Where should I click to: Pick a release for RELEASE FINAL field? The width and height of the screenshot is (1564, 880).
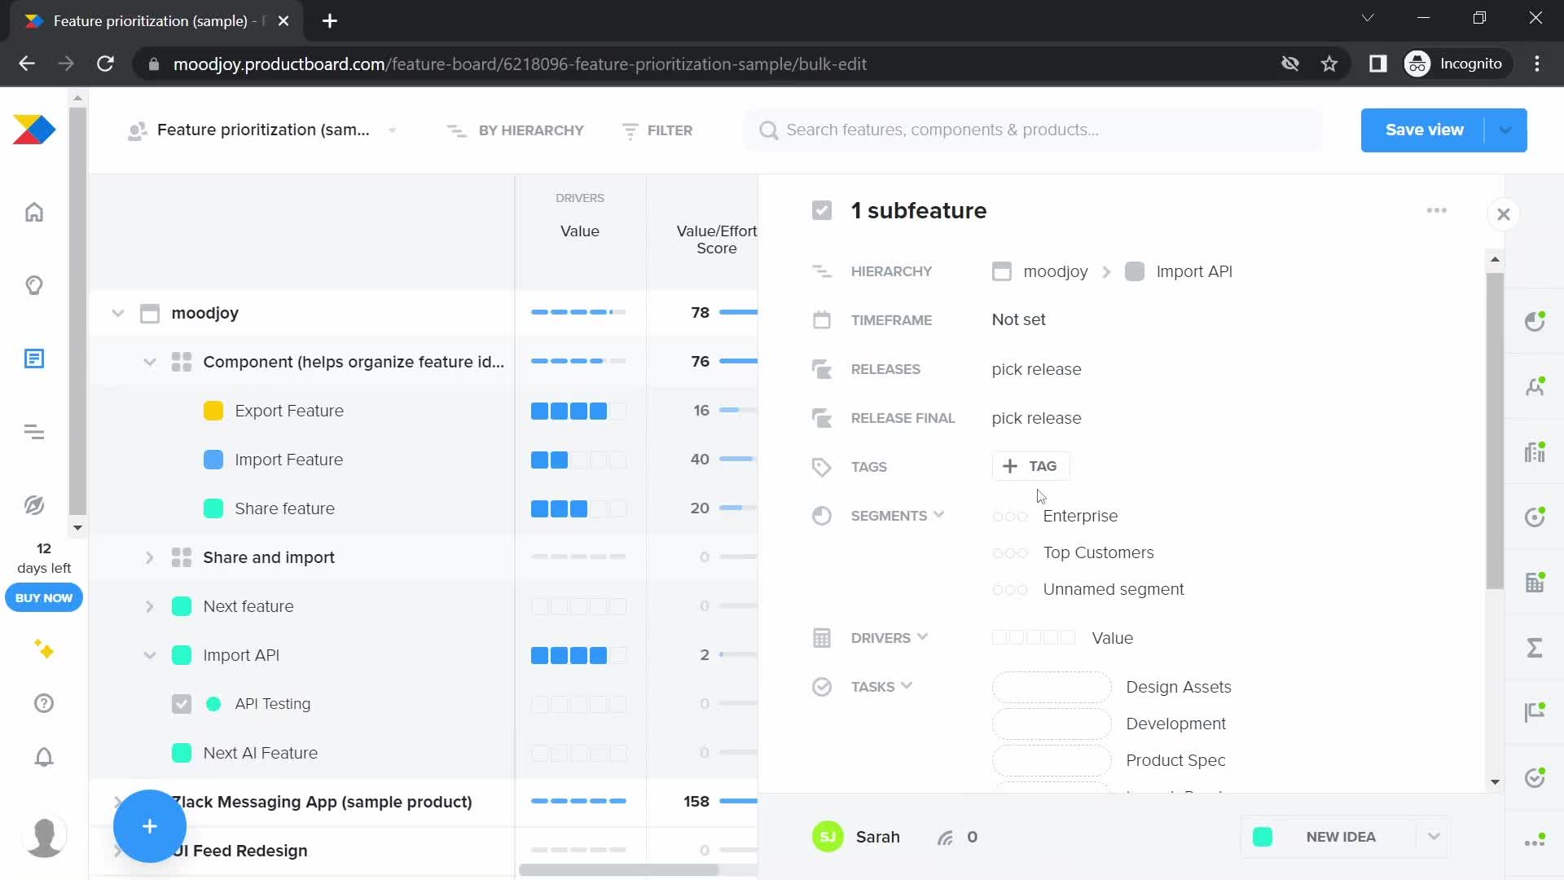tap(1036, 418)
